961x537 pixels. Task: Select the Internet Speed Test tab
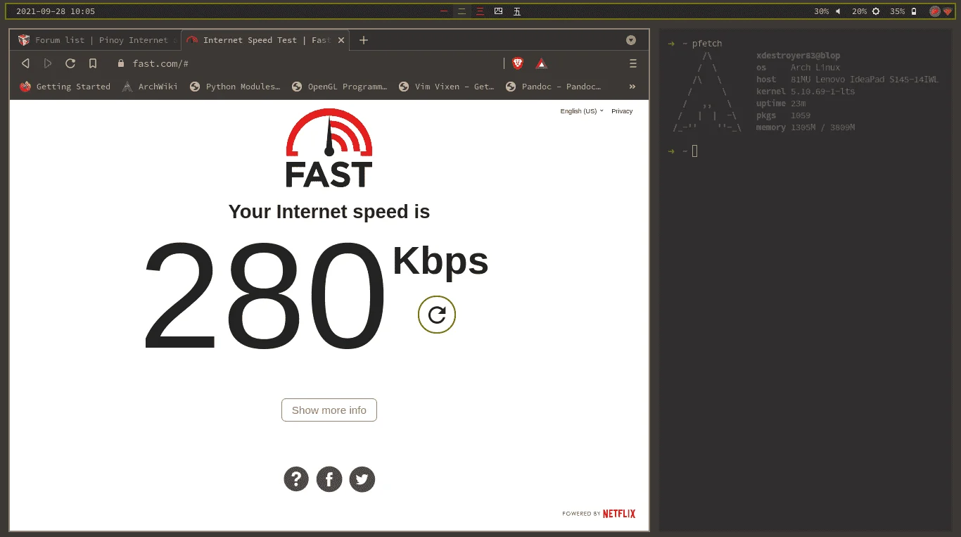pos(266,40)
